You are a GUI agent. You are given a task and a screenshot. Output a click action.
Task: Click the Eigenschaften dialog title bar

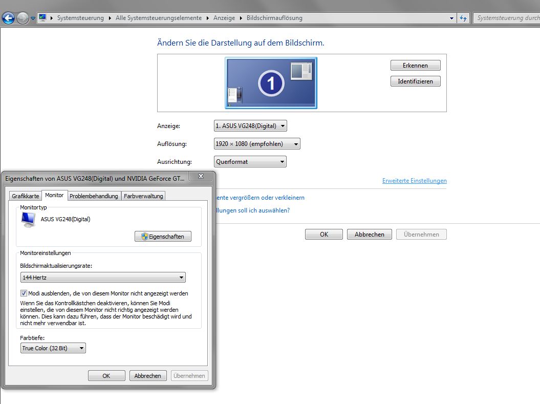point(95,178)
